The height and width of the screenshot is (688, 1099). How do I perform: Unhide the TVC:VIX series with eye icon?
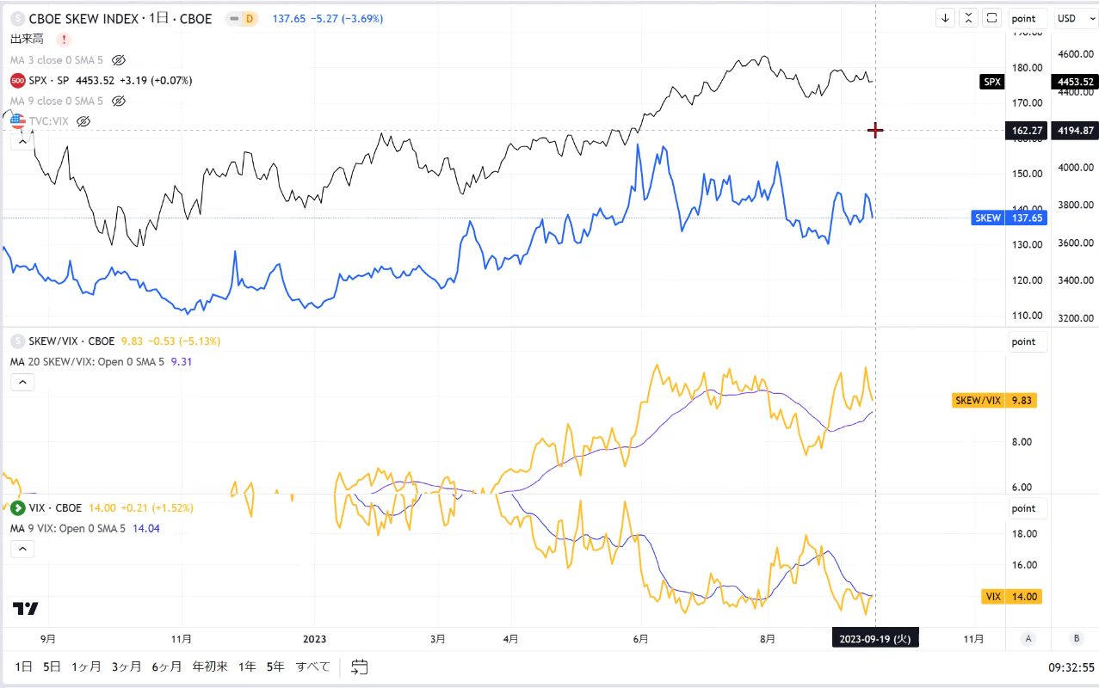pos(83,121)
